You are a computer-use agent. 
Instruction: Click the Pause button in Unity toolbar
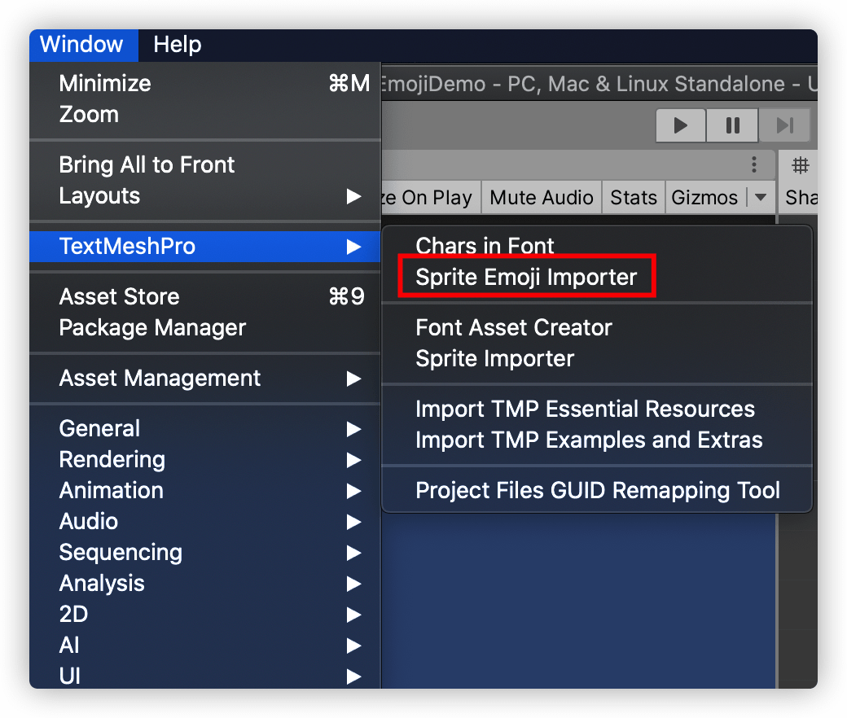pos(732,125)
